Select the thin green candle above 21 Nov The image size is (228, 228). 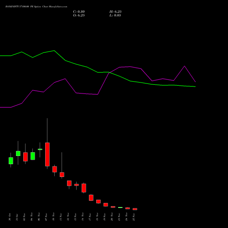click(120, 207)
